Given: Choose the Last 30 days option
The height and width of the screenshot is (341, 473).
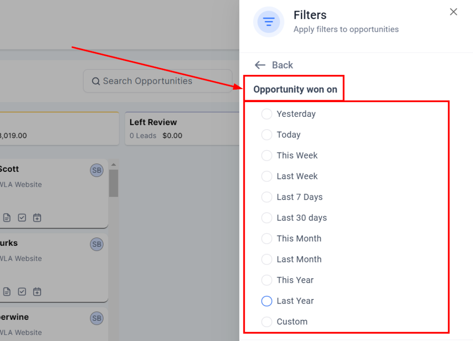Looking at the screenshot, I should [x=267, y=218].
